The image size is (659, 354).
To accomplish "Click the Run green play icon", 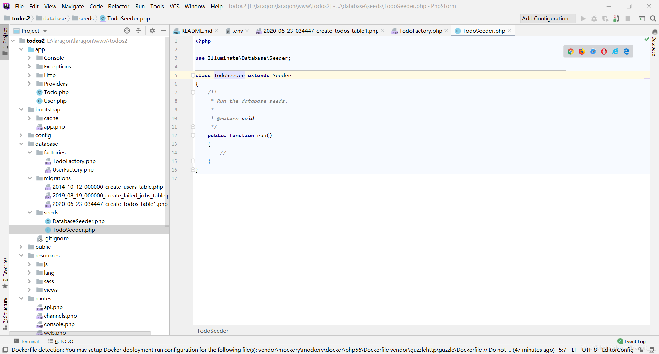I will (583, 19).
